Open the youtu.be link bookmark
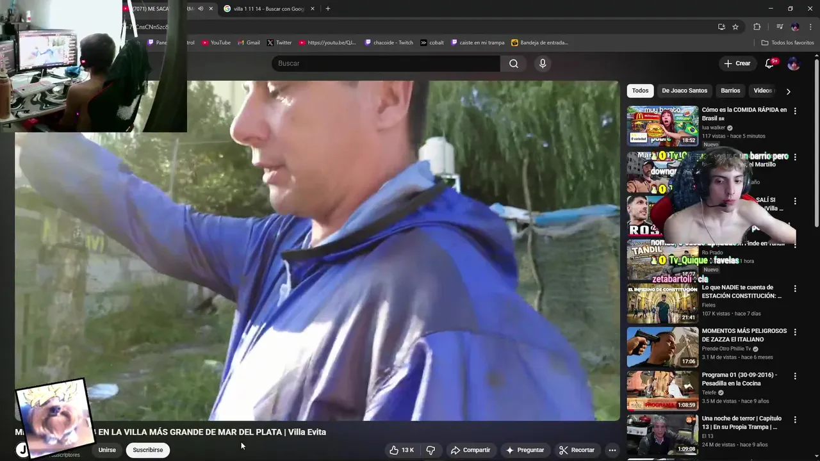The height and width of the screenshot is (461, 820). pyautogui.click(x=327, y=42)
